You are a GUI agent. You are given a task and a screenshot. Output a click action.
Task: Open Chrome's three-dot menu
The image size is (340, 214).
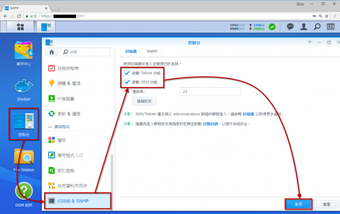pyautogui.click(x=335, y=16)
